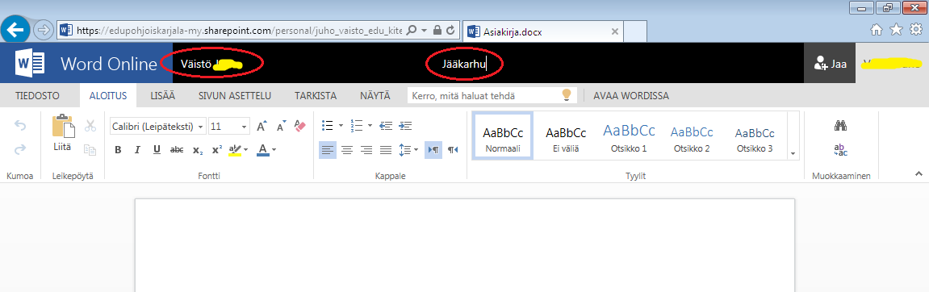The image size is (929, 292).
Task: Apply yellow text highlight color
Action: [235, 150]
